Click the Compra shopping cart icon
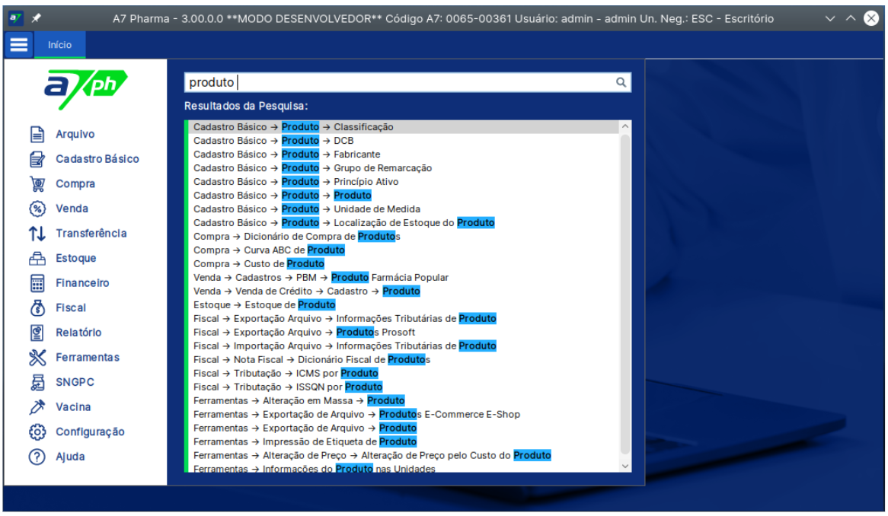Viewport: 888px width, 516px height. pos(37,184)
